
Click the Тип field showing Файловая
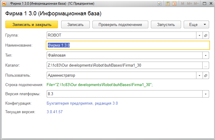(125, 55)
